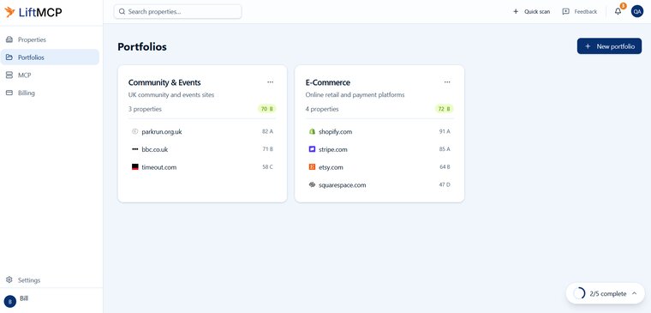Screen dimensions: 651x313
Task: Click the 47 D score for squarespace.com
Action: point(445,184)
